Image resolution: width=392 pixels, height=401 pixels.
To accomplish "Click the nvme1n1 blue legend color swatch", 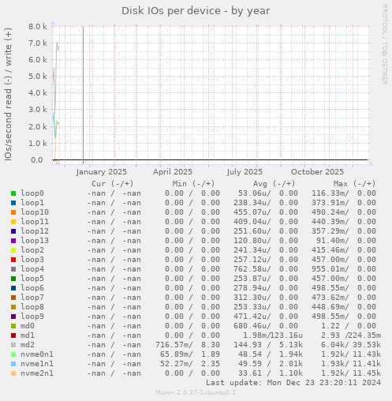I will 13,364.
